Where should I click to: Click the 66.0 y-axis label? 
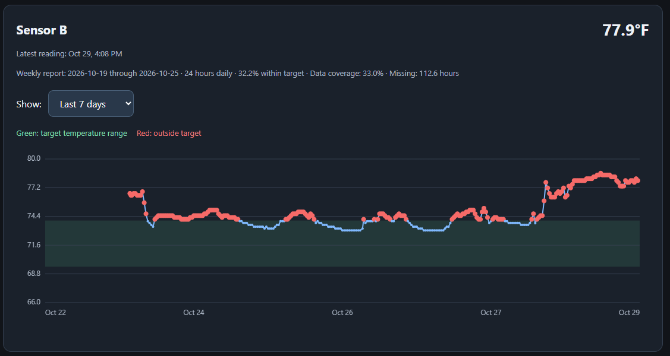[x=34, y=302]
